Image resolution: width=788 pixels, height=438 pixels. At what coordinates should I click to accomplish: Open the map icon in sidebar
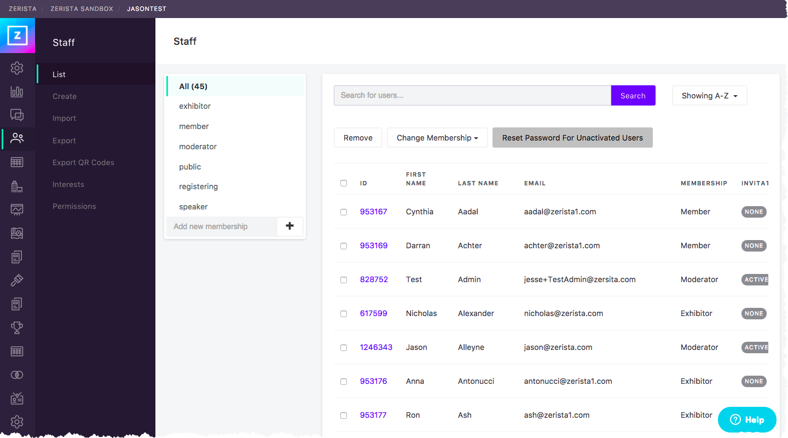[x=17, y=233]
